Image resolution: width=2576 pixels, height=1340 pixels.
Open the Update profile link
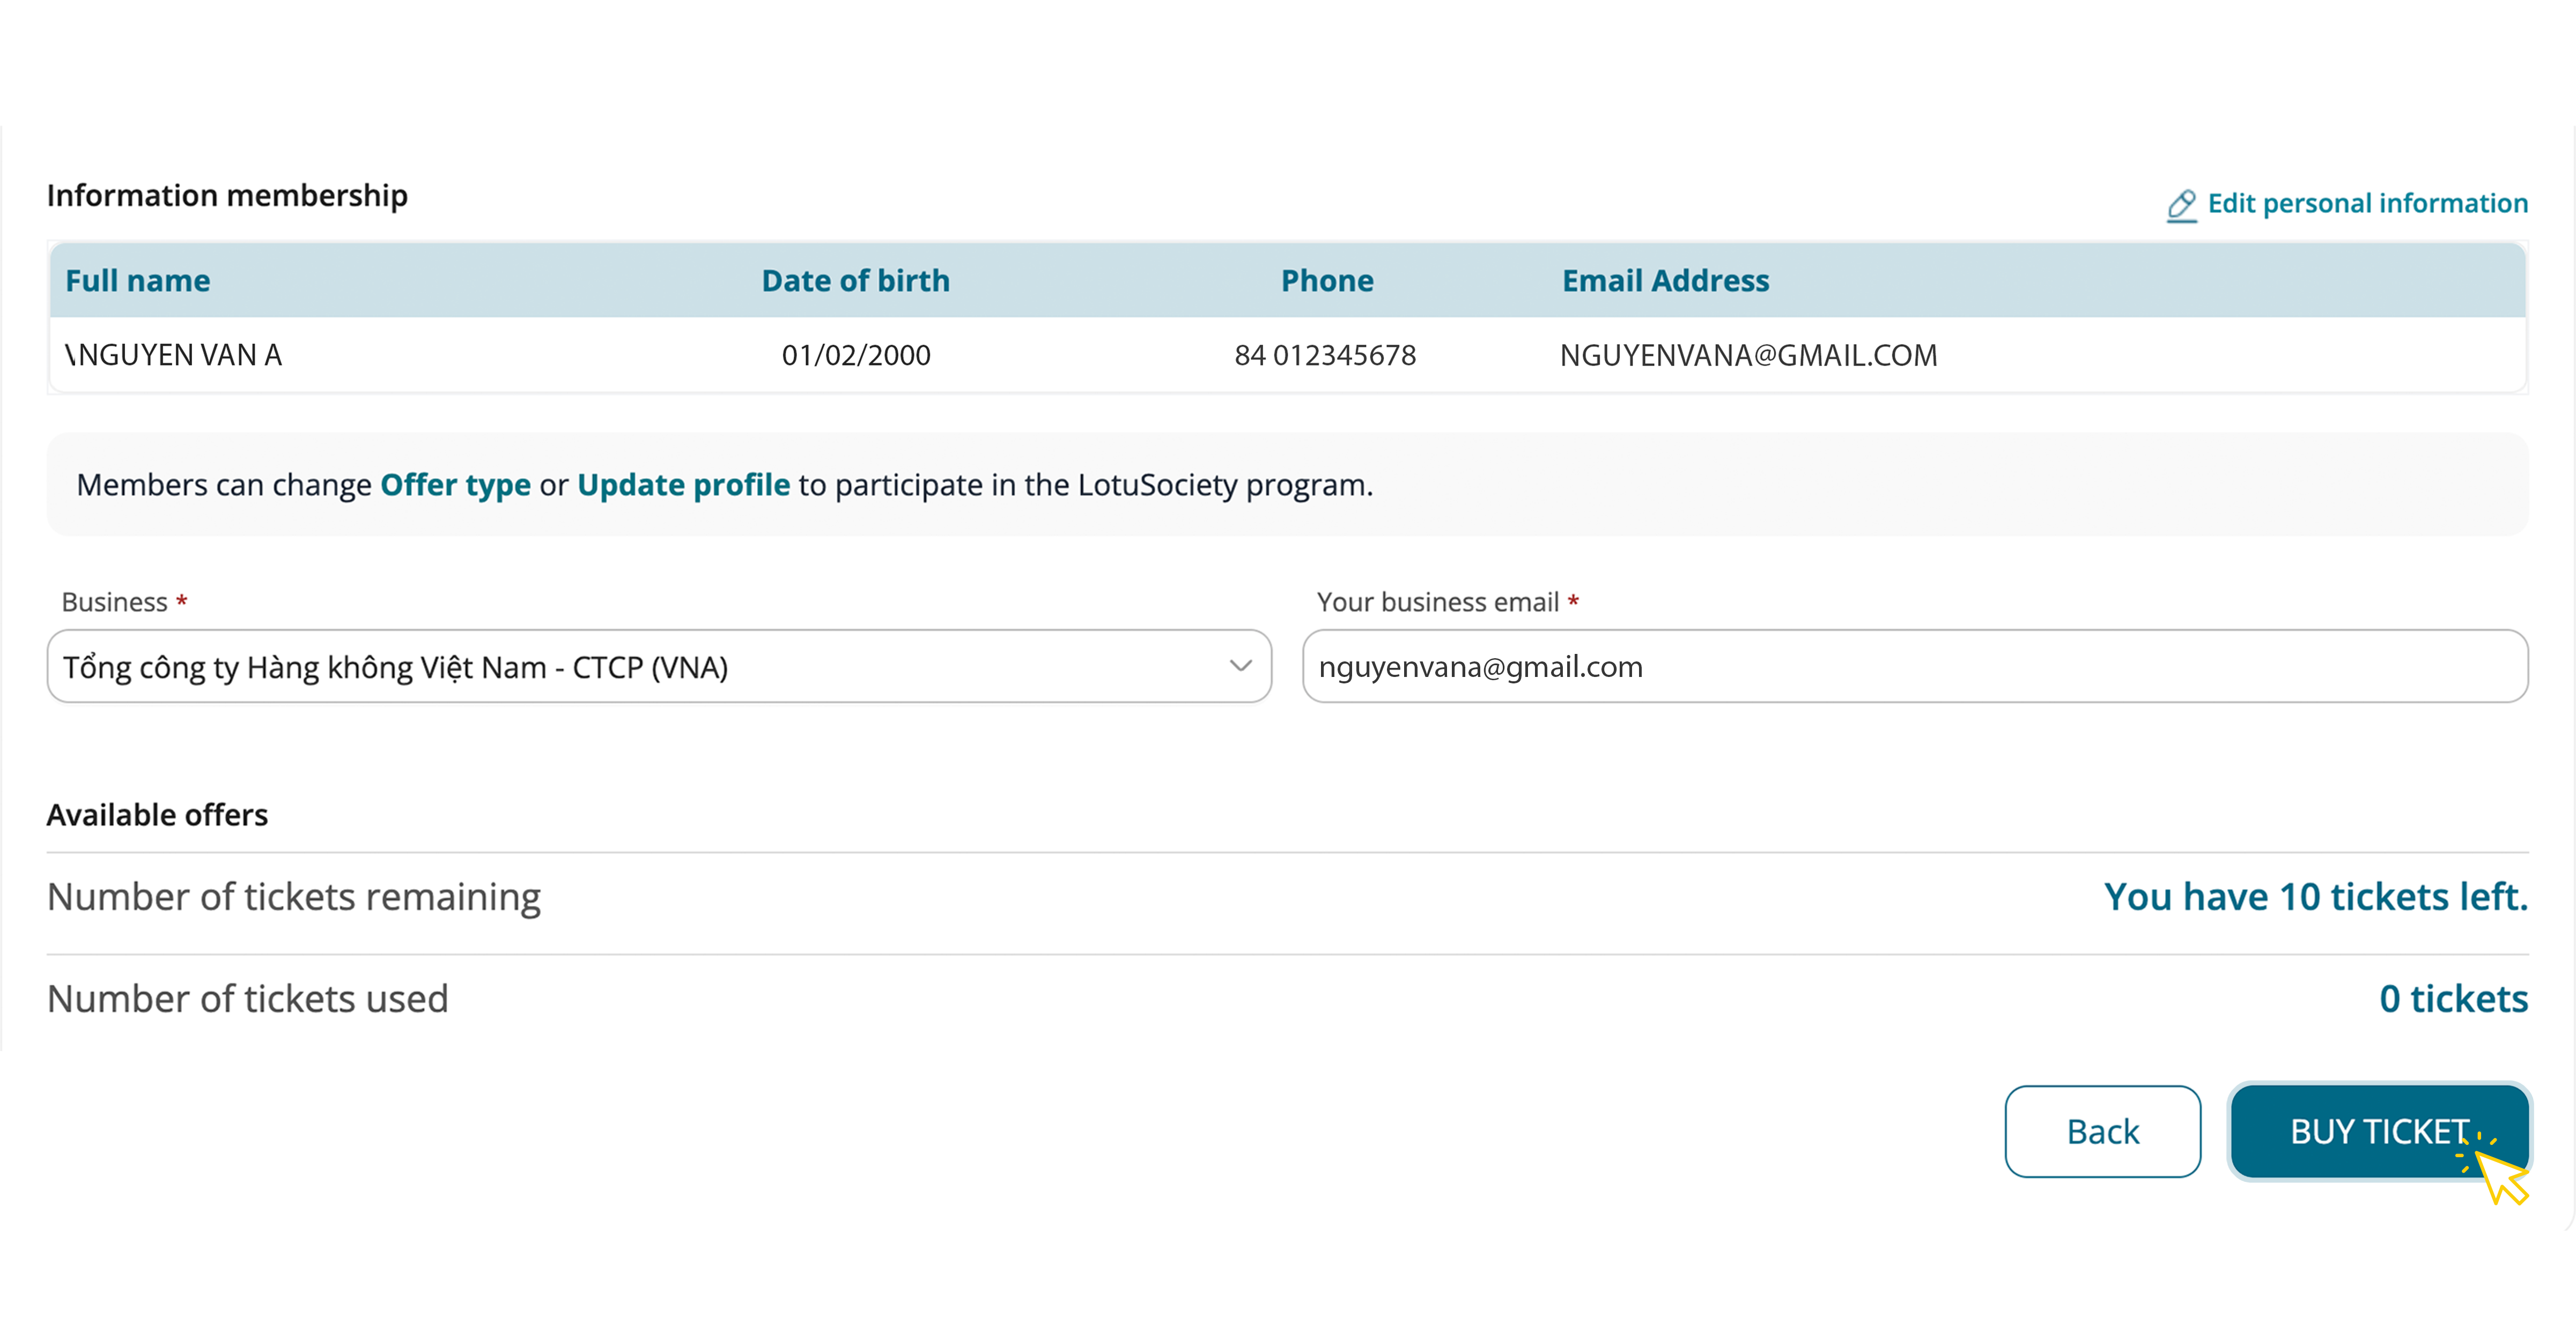pos(683,485)
